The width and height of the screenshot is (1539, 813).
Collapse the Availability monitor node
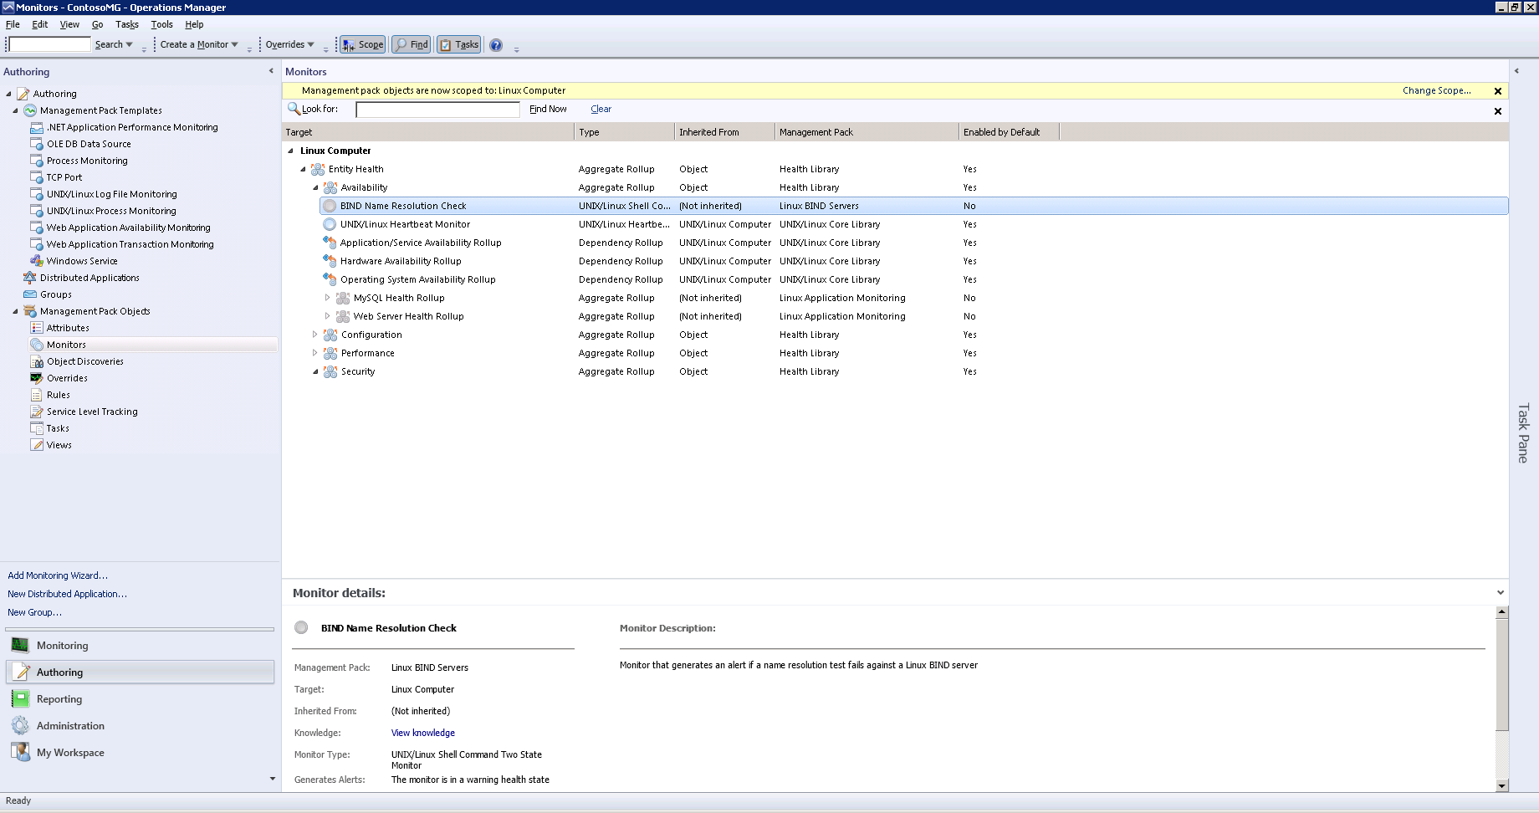[315, 187]
